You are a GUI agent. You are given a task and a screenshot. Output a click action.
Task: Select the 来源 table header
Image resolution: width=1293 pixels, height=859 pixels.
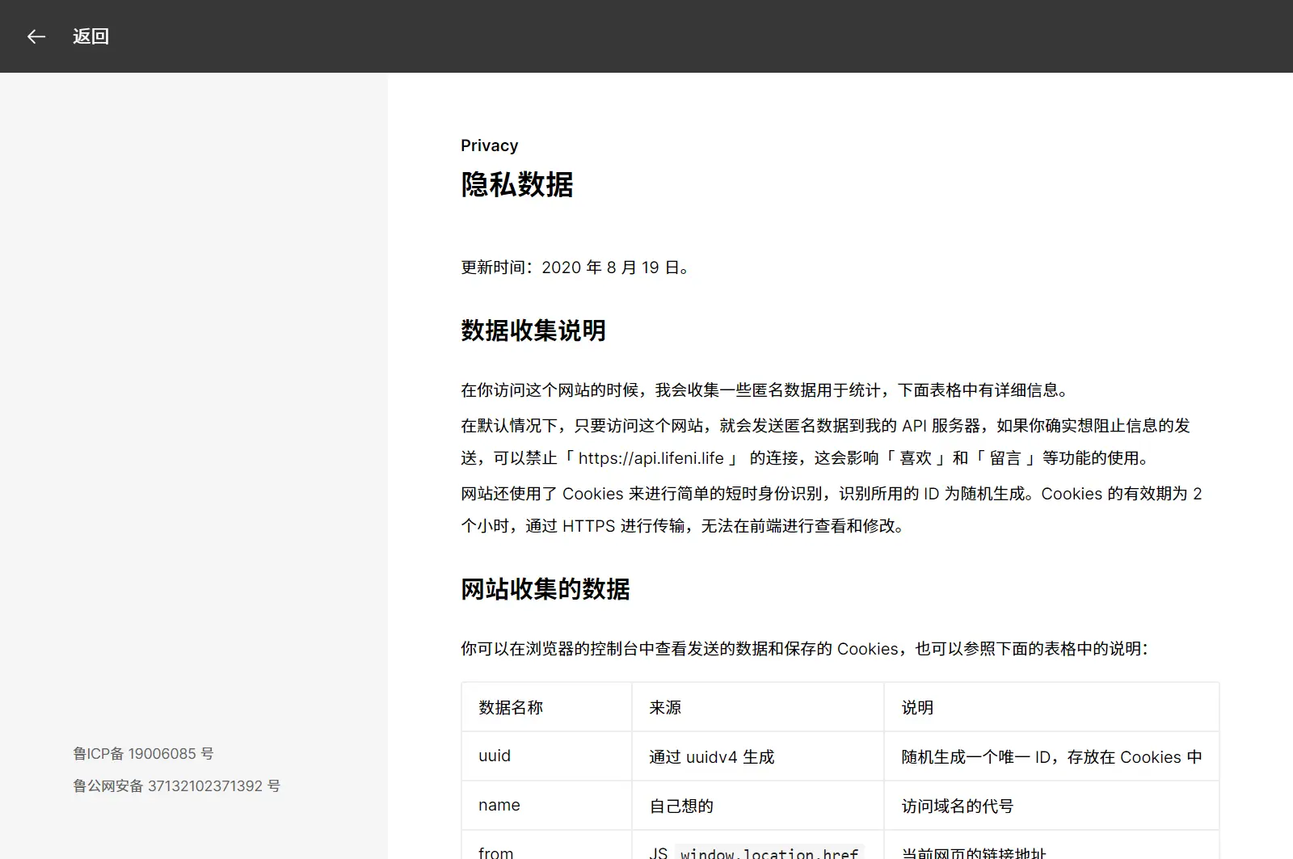point(663,707)
